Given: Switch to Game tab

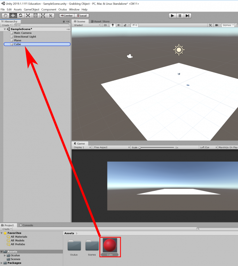Looking at the screenshot, I should tap(79, 144).
